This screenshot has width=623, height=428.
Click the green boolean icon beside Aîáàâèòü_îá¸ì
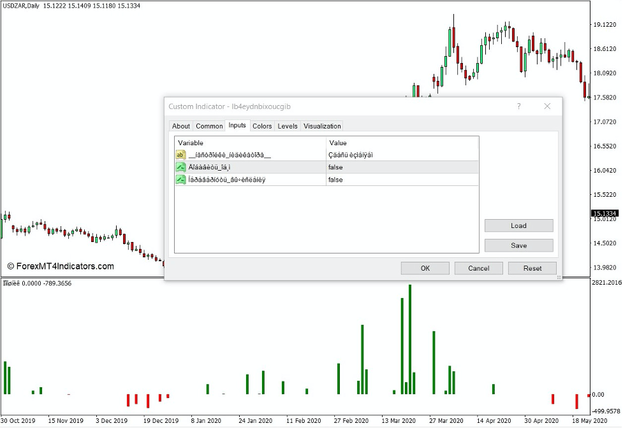click(x=179, y=167)
